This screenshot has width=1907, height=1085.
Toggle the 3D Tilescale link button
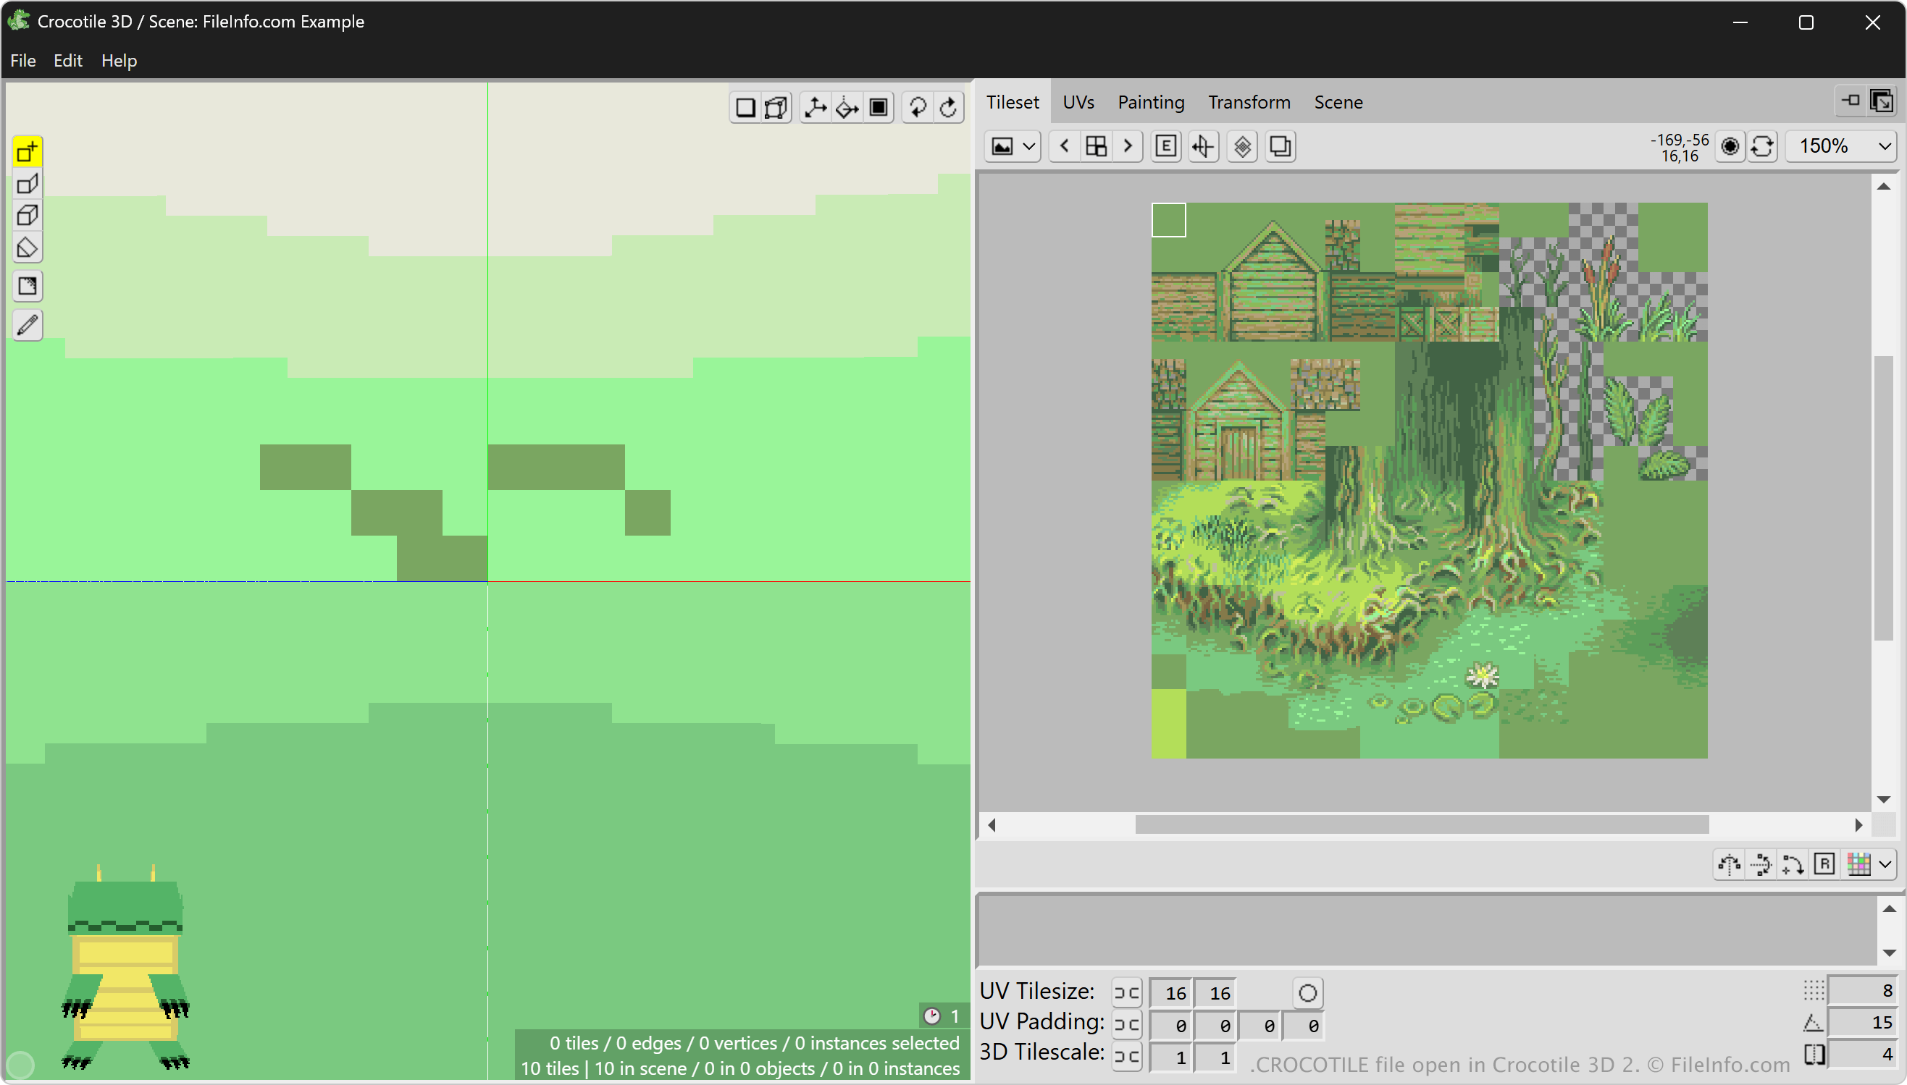(x=1126, y=1057)
